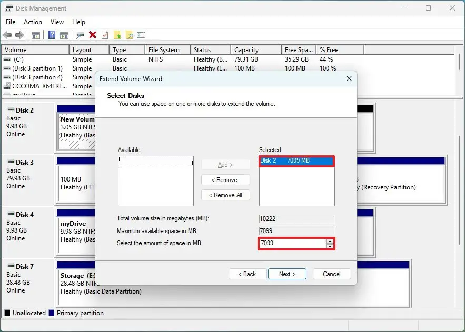Image resolution: width=465 pixels, height=332 pixels.
Task: Open Properties using the inspect toolbar icon
Action: click(x=81, y=35)
